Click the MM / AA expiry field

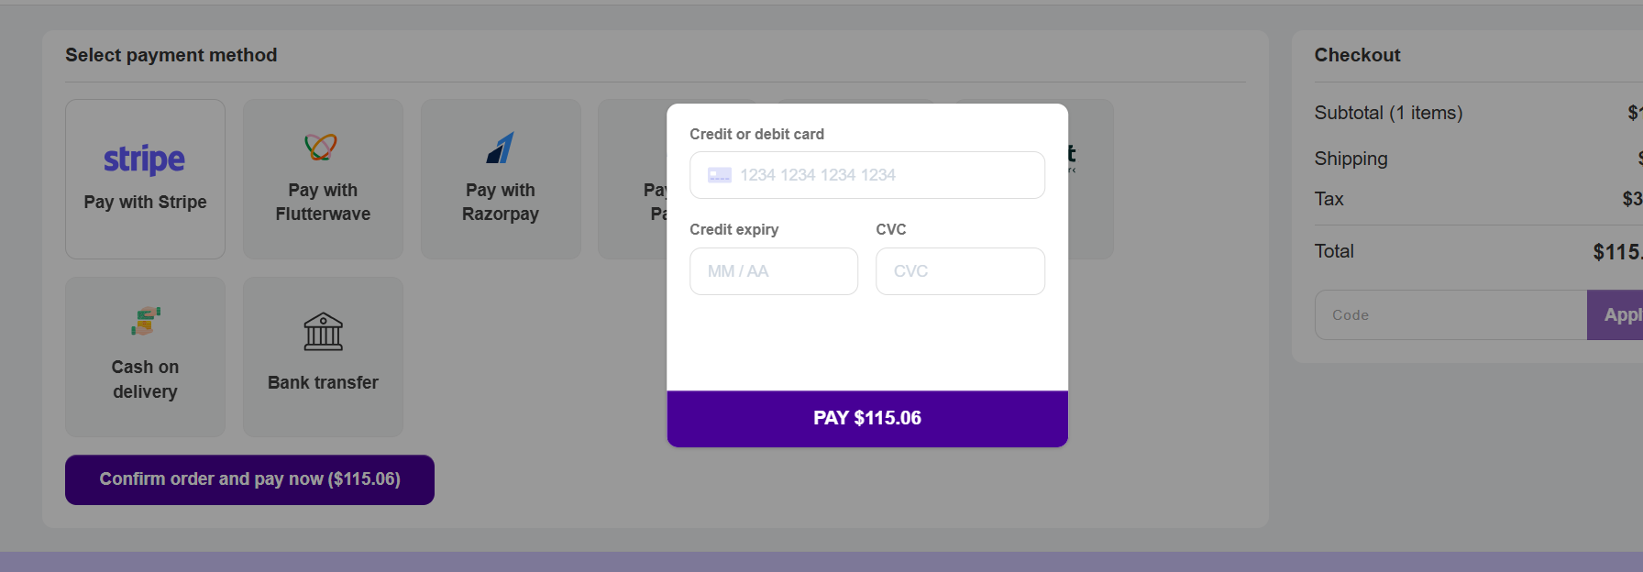(774, 271)
